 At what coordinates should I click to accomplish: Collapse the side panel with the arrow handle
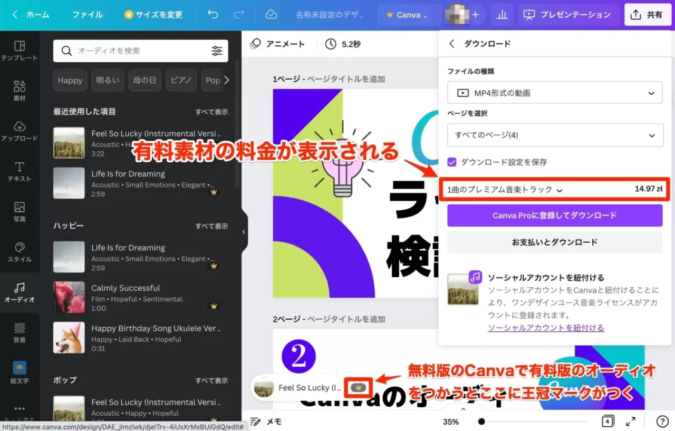coord(244,232)
